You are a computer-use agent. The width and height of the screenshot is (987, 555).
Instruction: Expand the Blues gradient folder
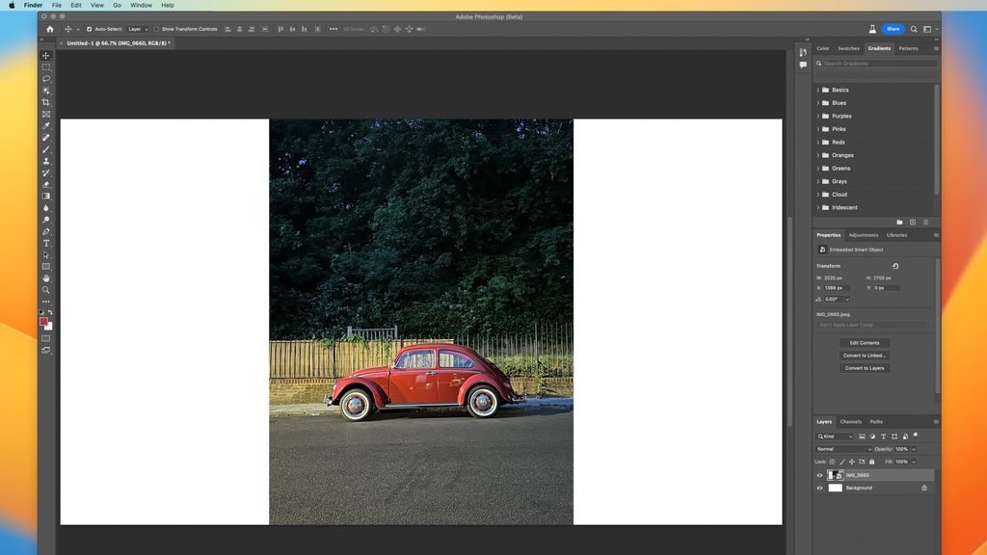(x=819, y=102)
